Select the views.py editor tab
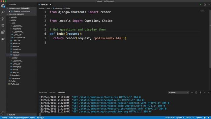 point(44,5)
